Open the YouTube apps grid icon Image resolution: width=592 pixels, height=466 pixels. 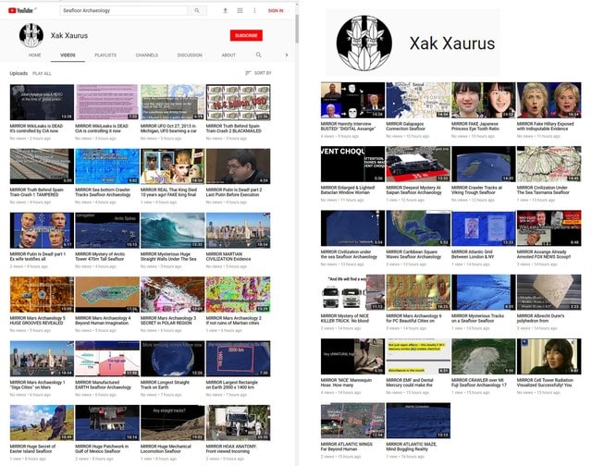240,10
